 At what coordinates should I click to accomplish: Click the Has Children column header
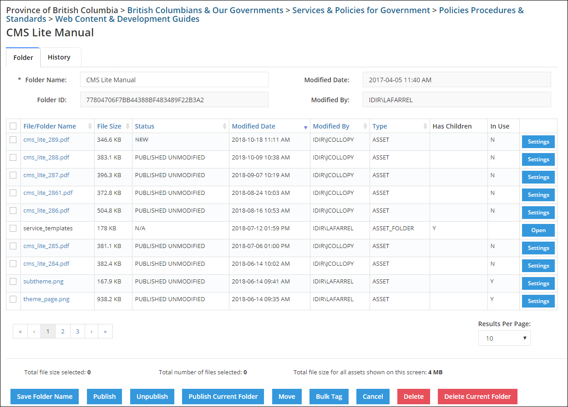coord(452,126)
